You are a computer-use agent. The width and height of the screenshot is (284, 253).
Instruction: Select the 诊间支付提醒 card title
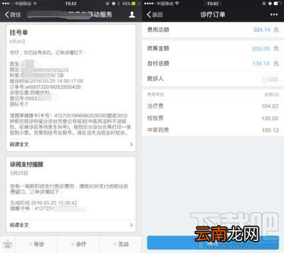pyautogui.click(x=27, y=165)
